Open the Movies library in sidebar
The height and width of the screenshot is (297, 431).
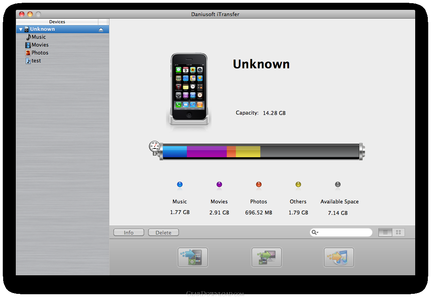40,45
